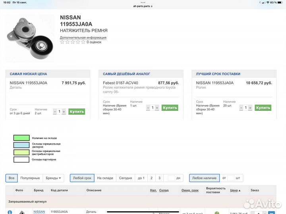Tap the three dots multitasking control
The width and height of the screenshot is (286, 214).
tap(143, 2)
